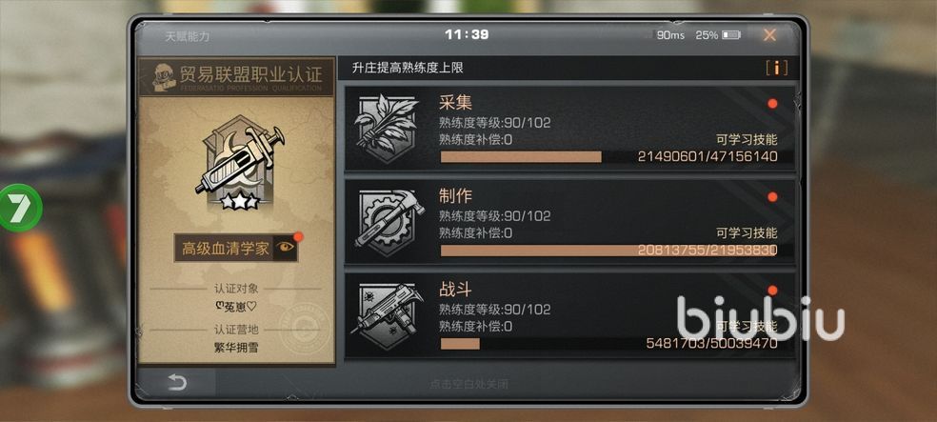
Task: Toggle the eye icon beside 高级血清学家
Action: (x=285, y=248)
